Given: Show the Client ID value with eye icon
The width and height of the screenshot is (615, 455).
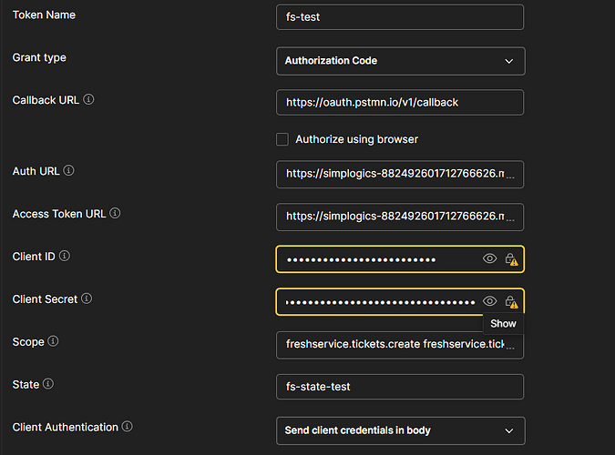Looking at the screenshot, I should 489,259.
